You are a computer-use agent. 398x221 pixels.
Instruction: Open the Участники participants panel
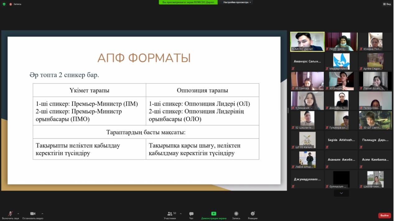pyautogui.click(x=170, y=214)
